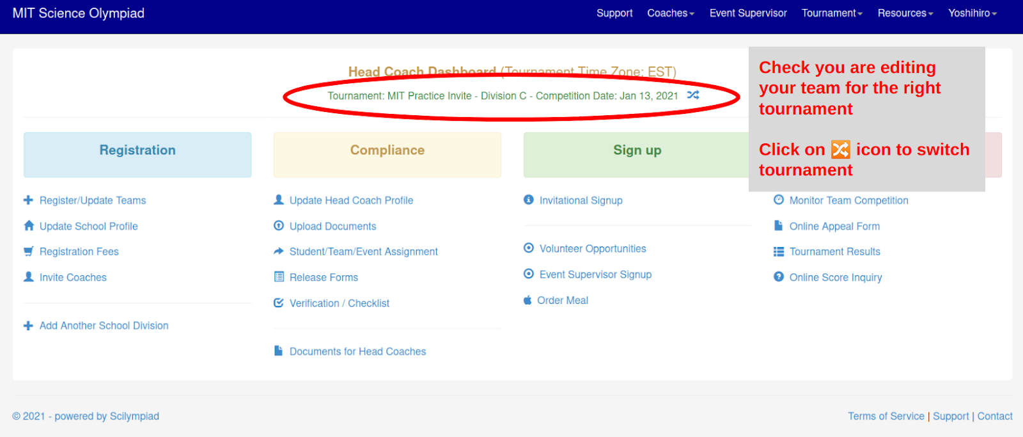The height and width of the screenshot is (437, 1023).
Task: Click the cart icon beside Registration Fees
Action: 29,251
